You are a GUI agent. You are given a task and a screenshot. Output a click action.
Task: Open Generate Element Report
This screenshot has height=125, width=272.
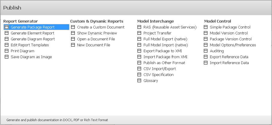coord(32,33)
